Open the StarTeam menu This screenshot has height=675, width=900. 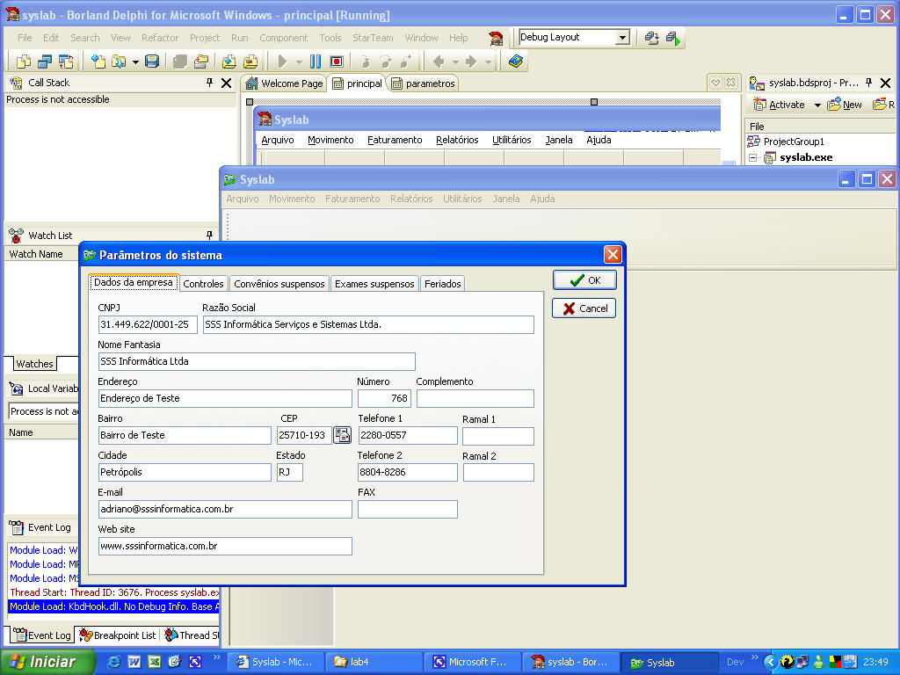click(373, 38)
